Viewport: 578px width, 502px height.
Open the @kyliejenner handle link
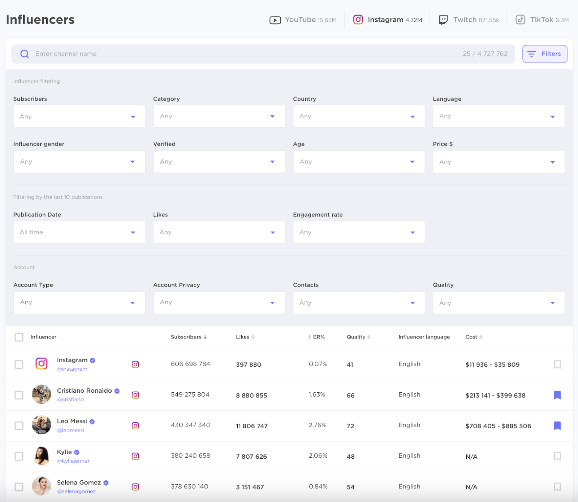click(x=73, y=461)
